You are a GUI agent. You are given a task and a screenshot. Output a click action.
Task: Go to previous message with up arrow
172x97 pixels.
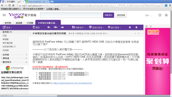130,27
